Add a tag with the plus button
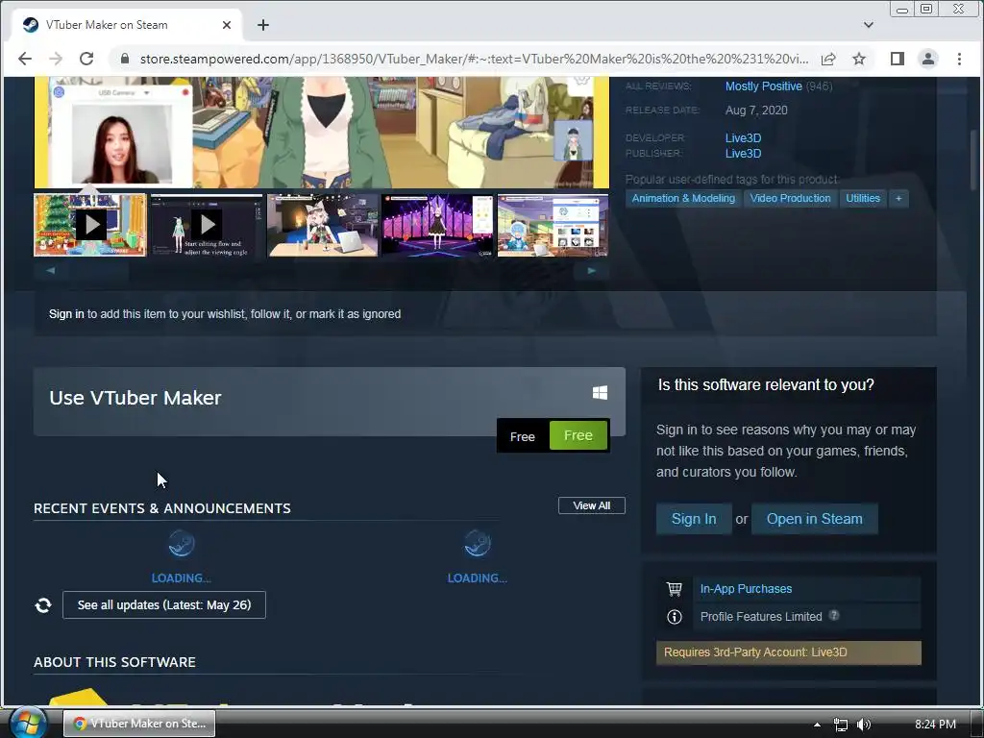984x738 pixels. pos(898,198)
